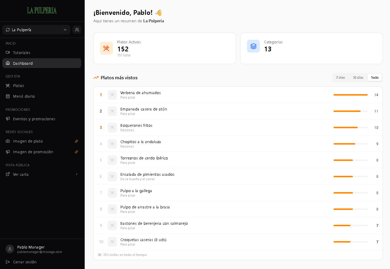Open the La Pulpería restaurant dropdown
This screenshot has width=390, height=269.
[36, 30]
